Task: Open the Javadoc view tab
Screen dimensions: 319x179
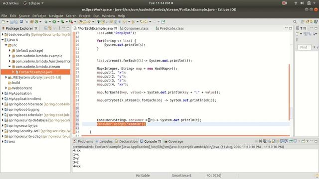Action: click(x=104, y=141)
